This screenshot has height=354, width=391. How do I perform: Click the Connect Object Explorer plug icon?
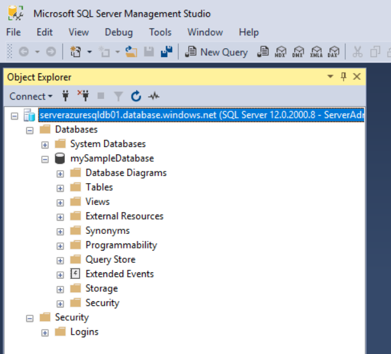[x=65, y=96]
